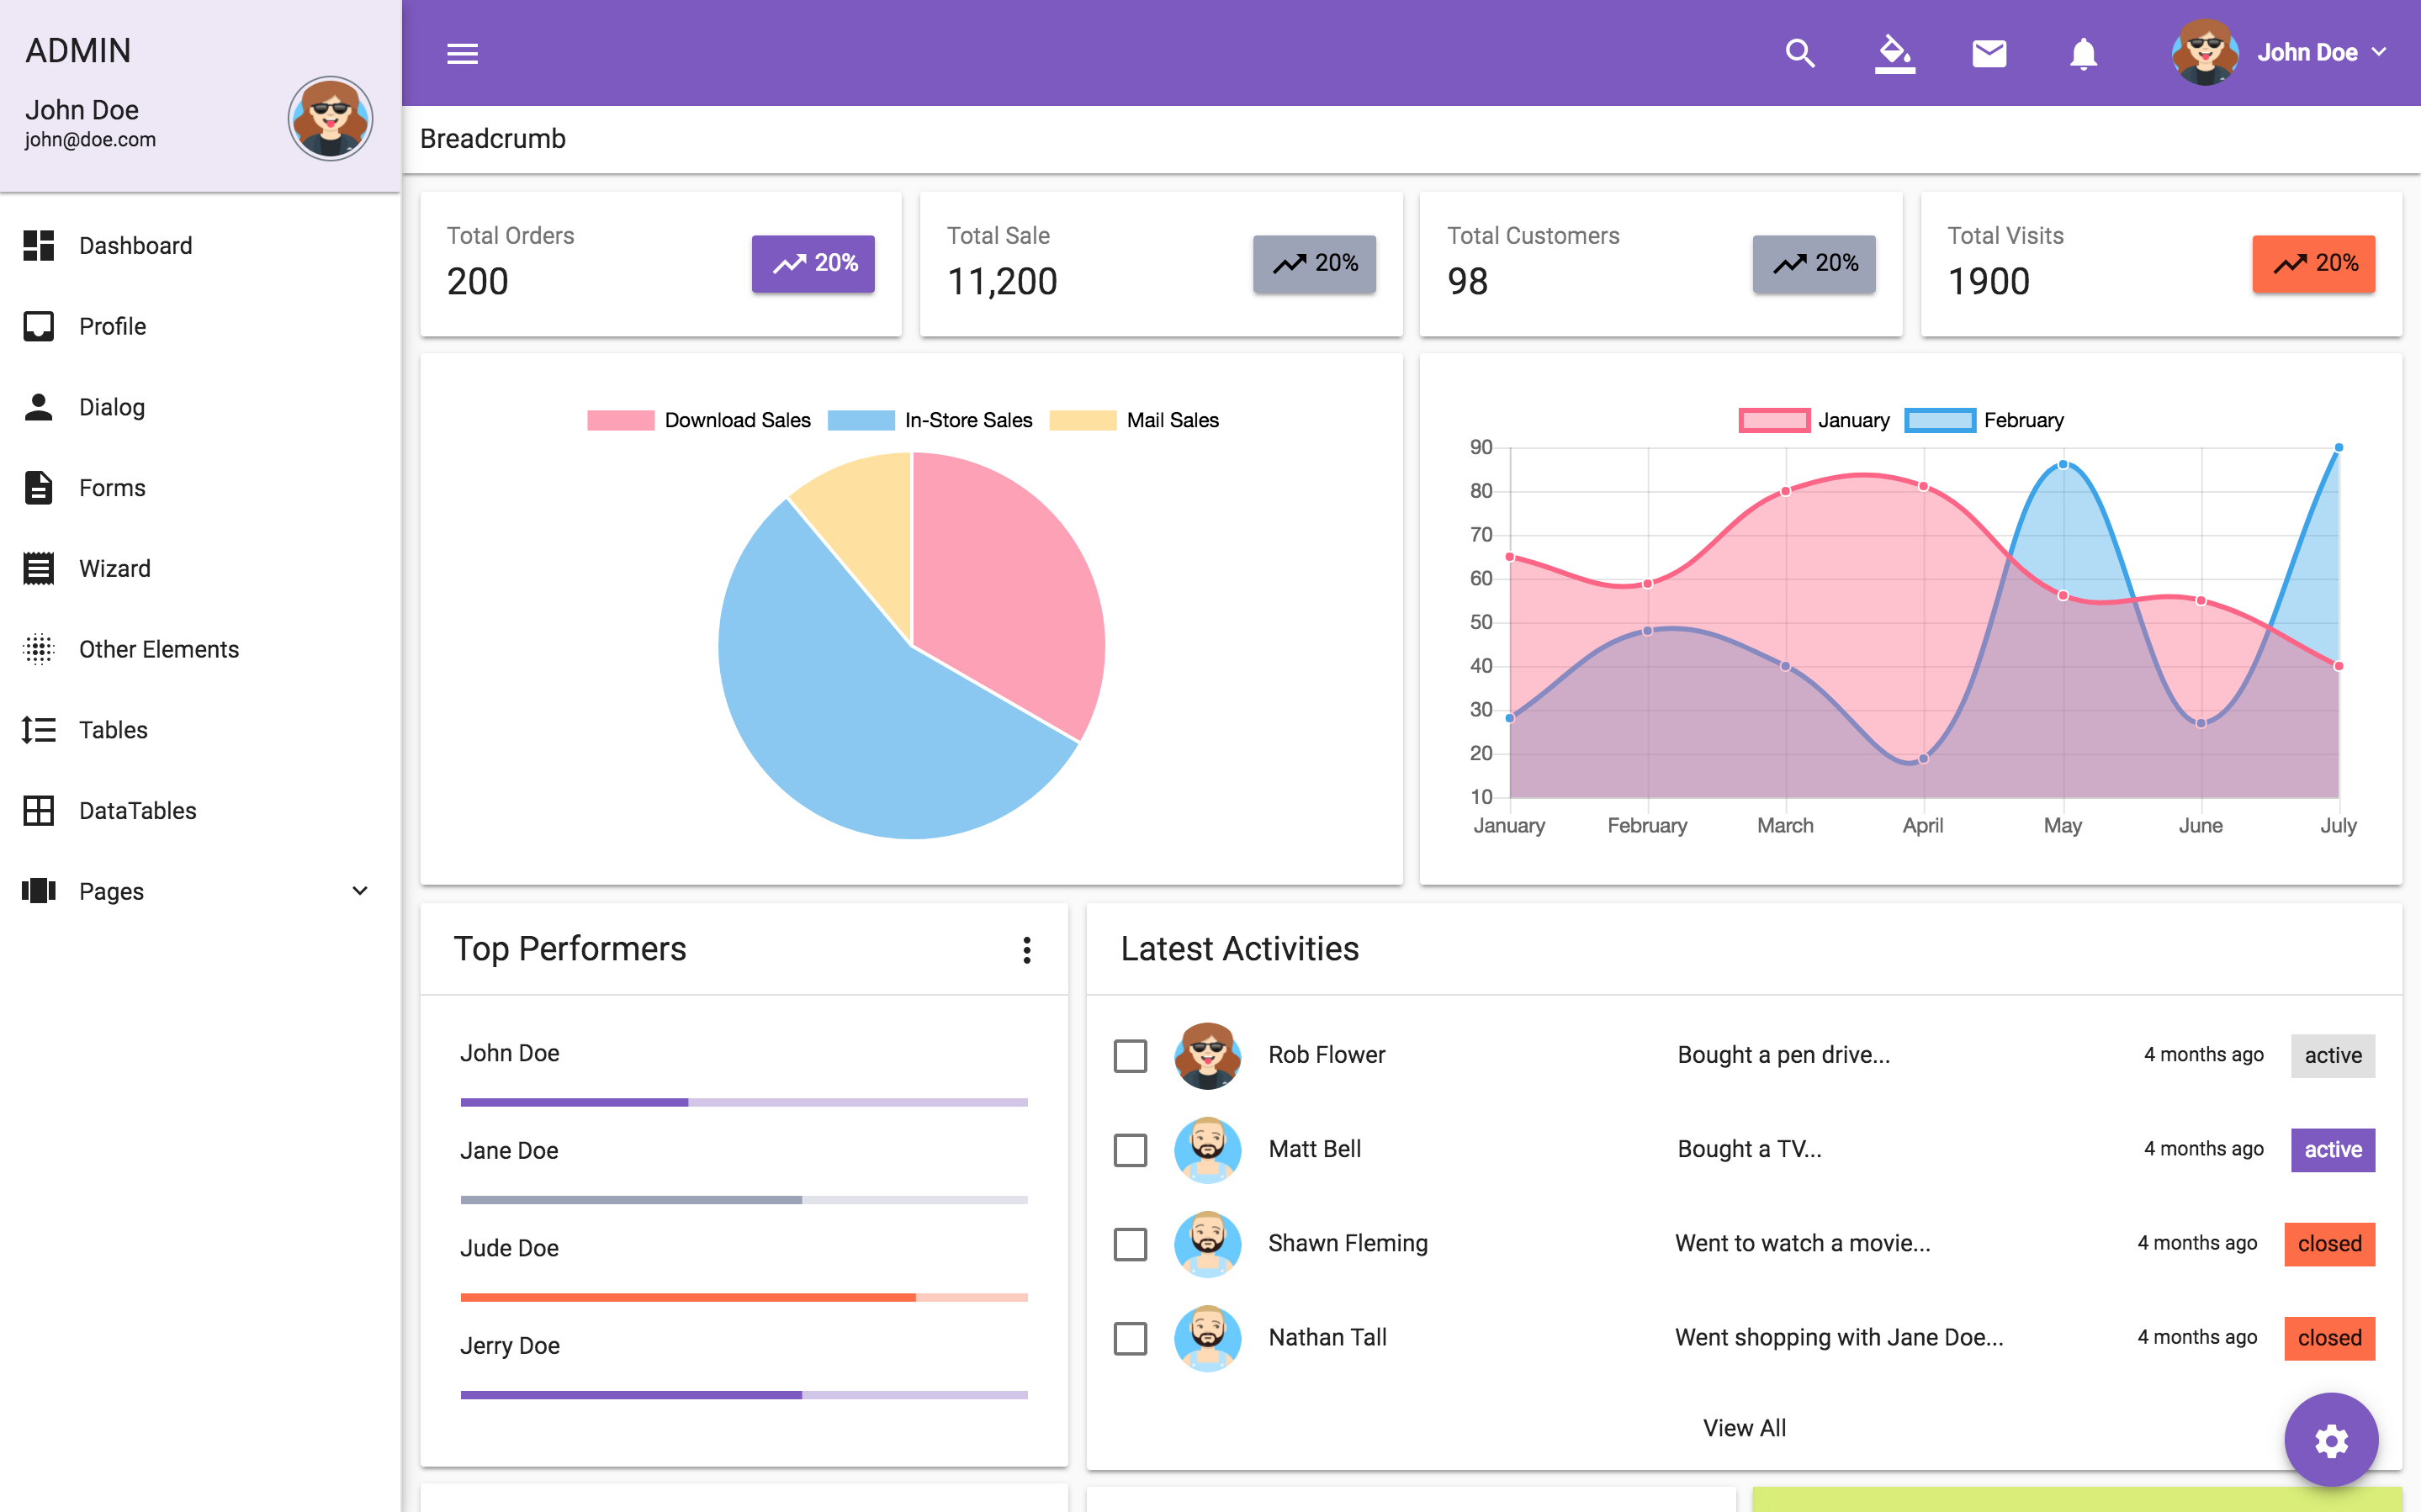
Task: Tick the checkbox for Shawn Fleming
Action: pyautogui.click(x=1130, y=1243)
